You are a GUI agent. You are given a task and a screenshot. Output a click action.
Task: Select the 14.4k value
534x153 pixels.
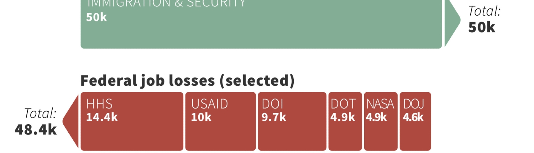tap(102, 117)
